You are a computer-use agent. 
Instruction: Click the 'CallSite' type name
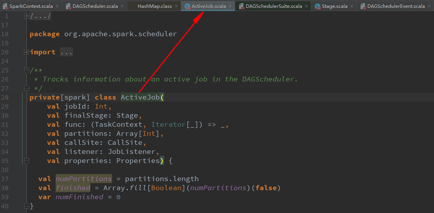125,143
